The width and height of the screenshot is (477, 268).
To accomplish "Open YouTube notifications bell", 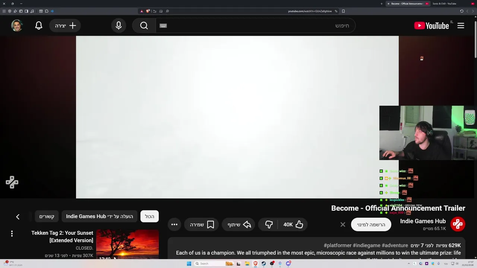I will click(39, 26).
